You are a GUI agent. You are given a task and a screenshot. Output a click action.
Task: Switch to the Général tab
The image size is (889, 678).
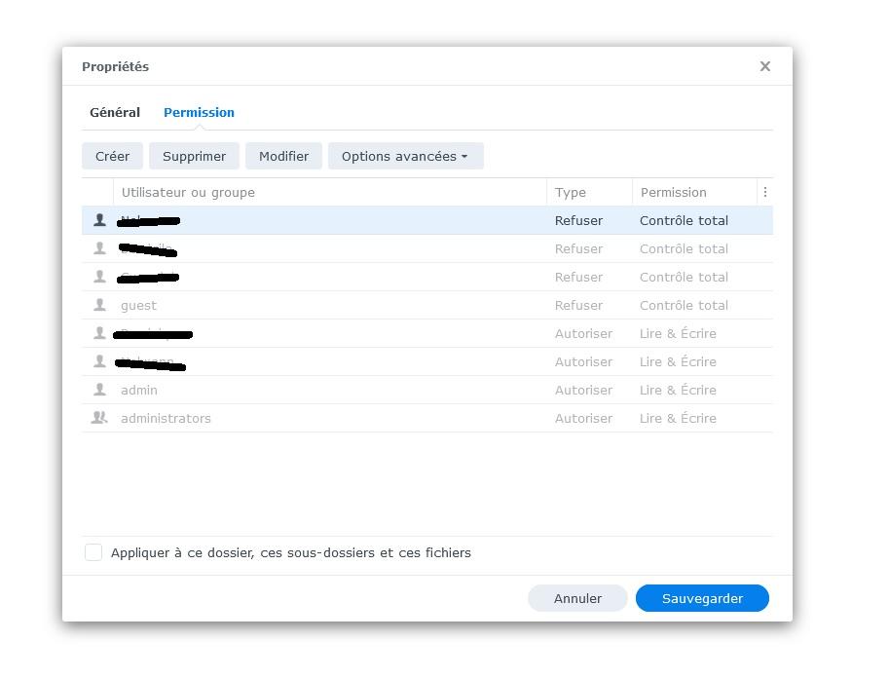(x=115, y=112)
